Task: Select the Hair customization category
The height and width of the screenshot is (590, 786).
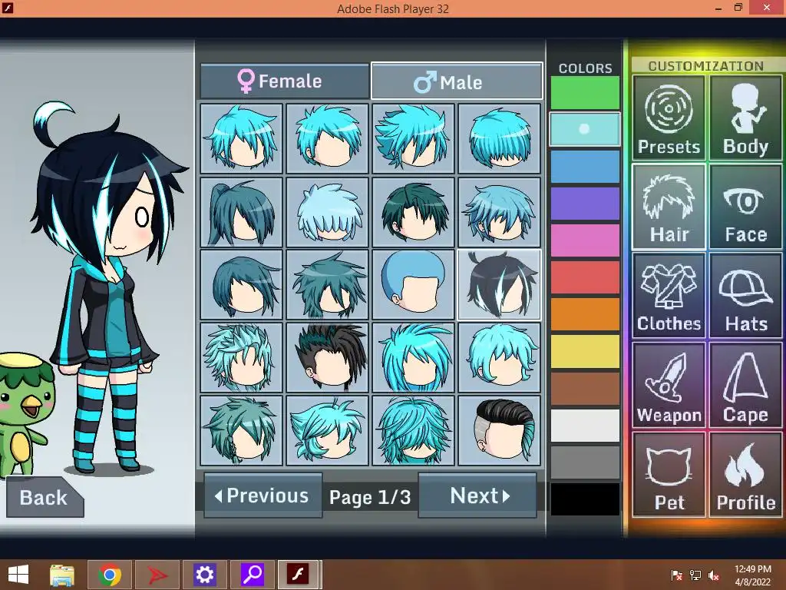Action: [669, 207]
